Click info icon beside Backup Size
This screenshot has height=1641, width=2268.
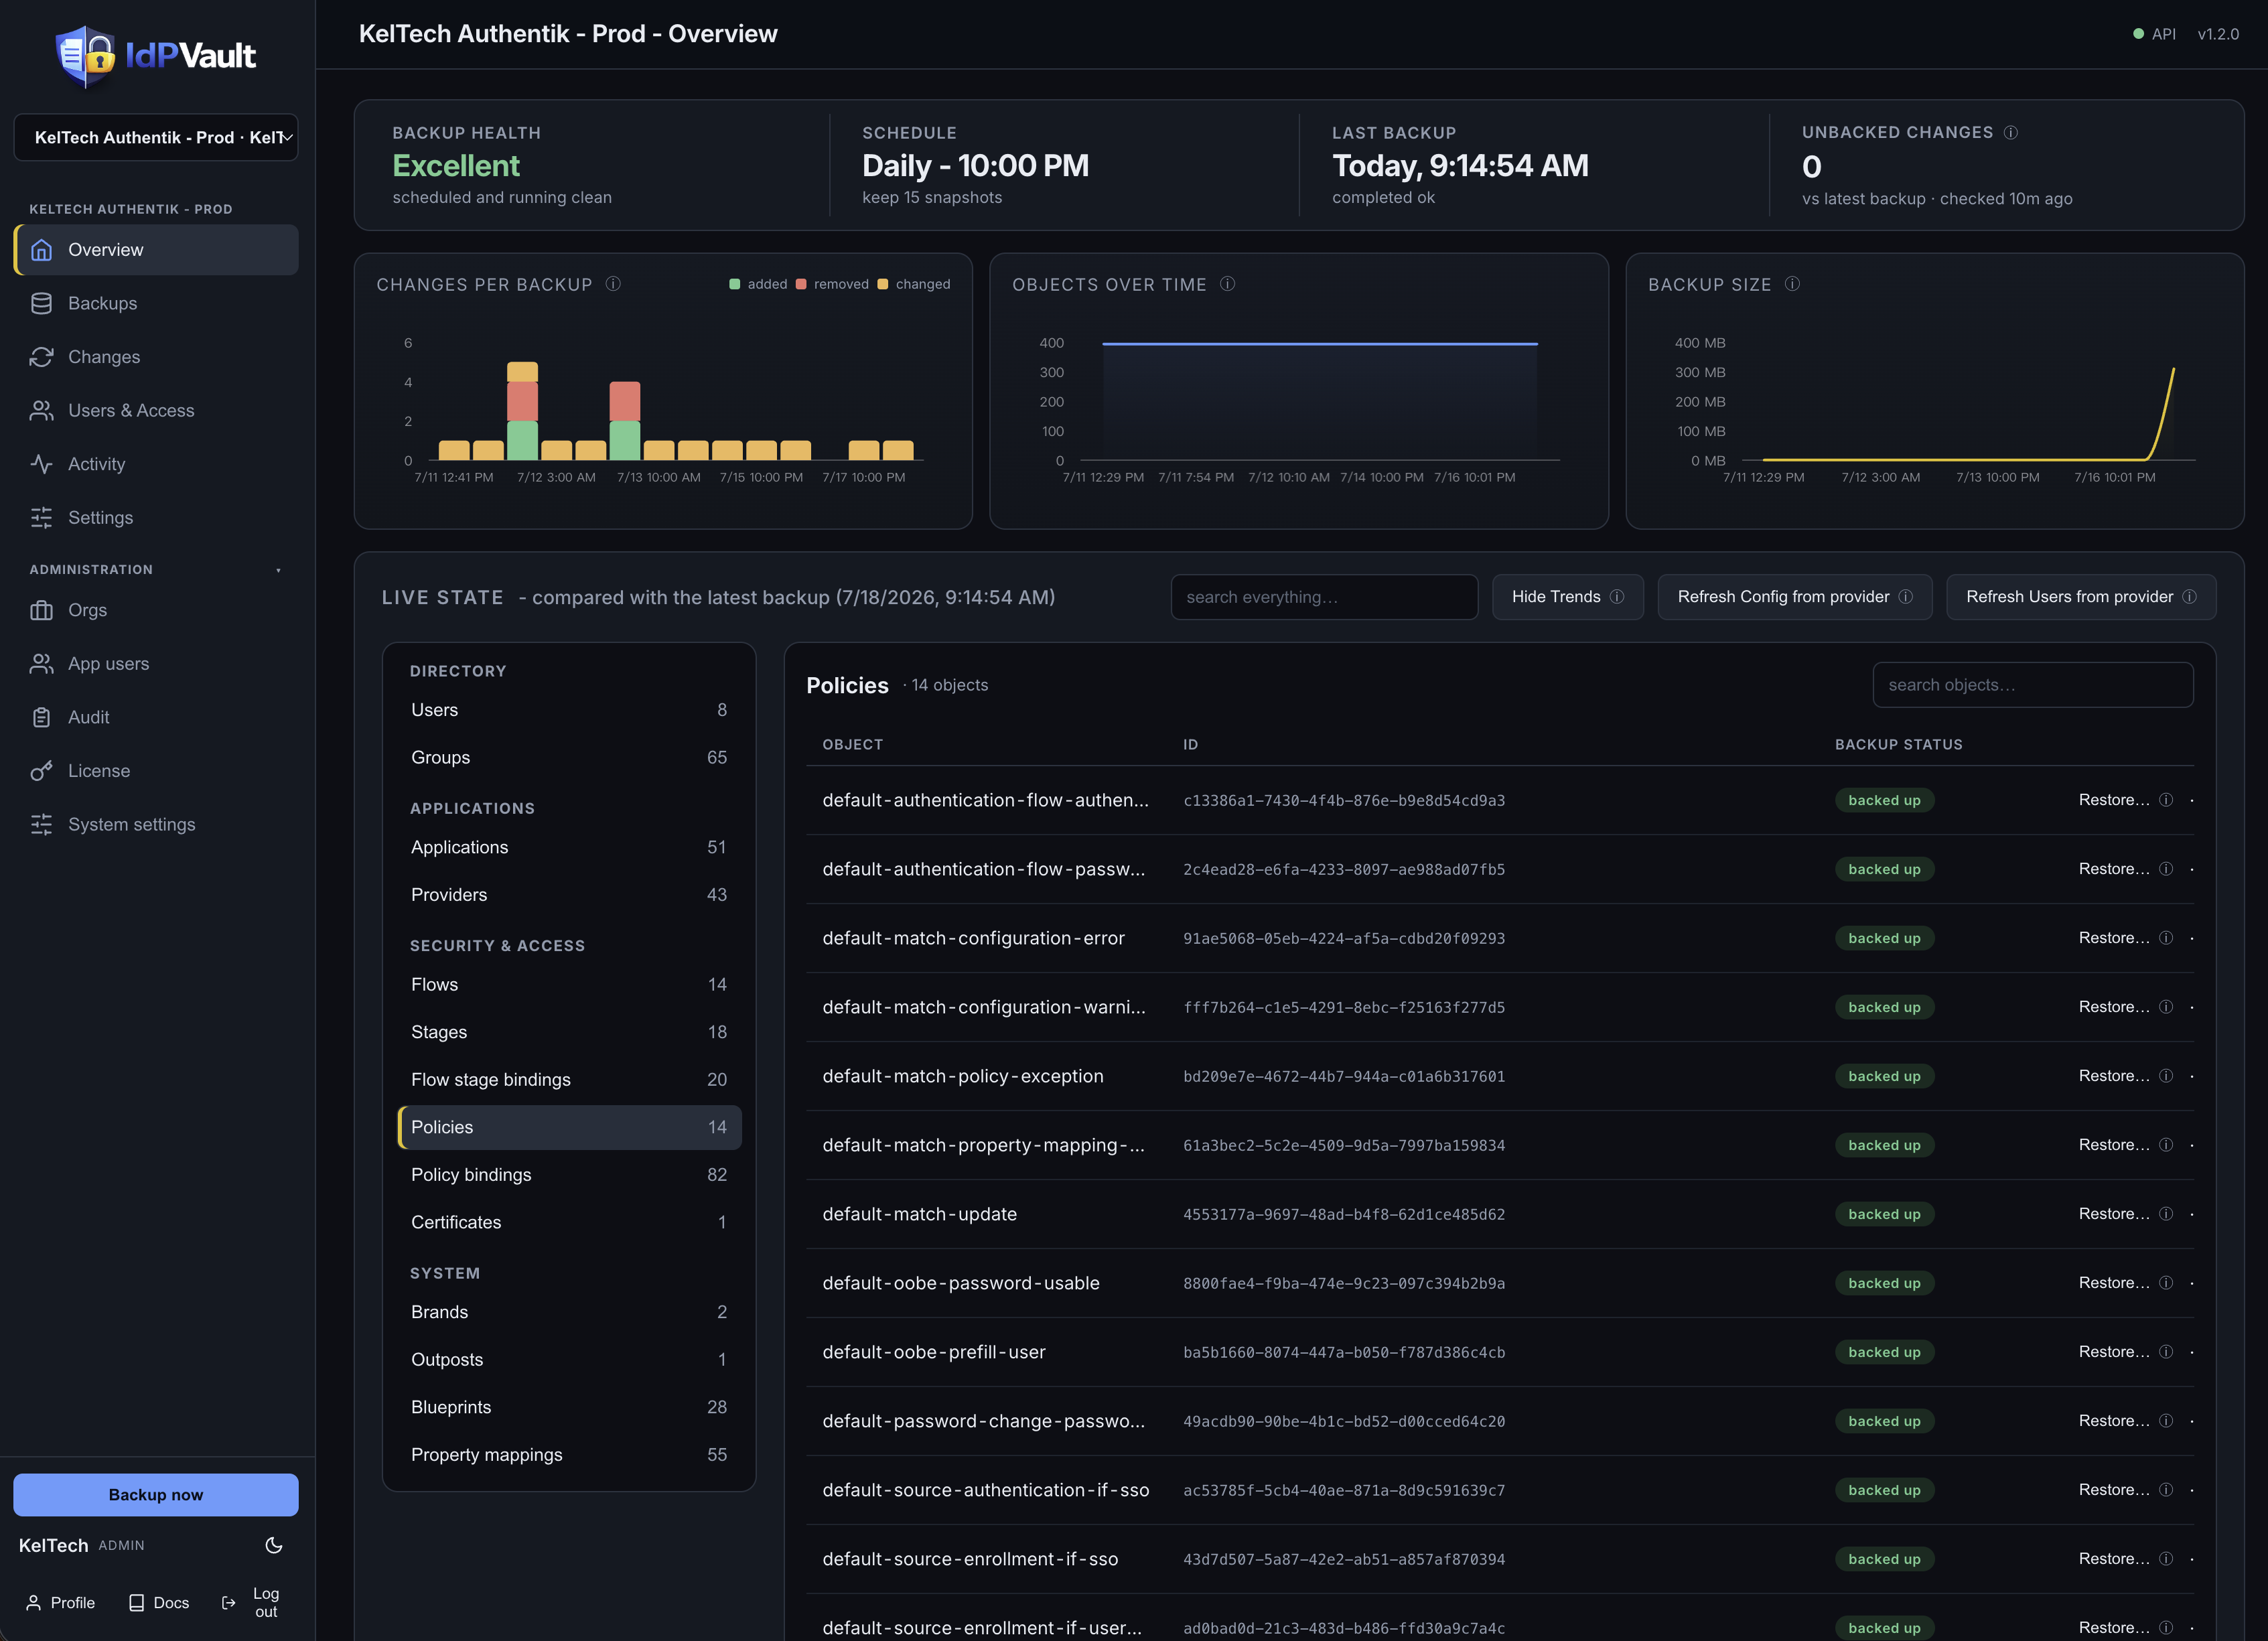pos(1792,284)
